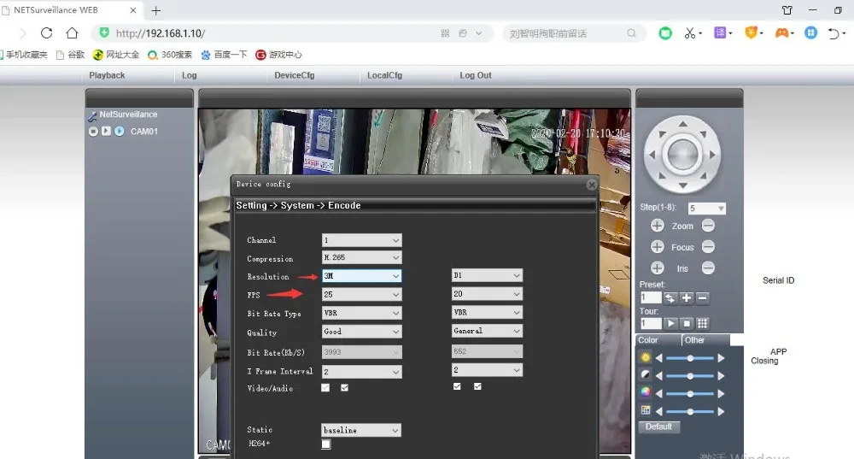Open the Log menu
This screenshot has height=459, width=854.
[x=189, y=75]
